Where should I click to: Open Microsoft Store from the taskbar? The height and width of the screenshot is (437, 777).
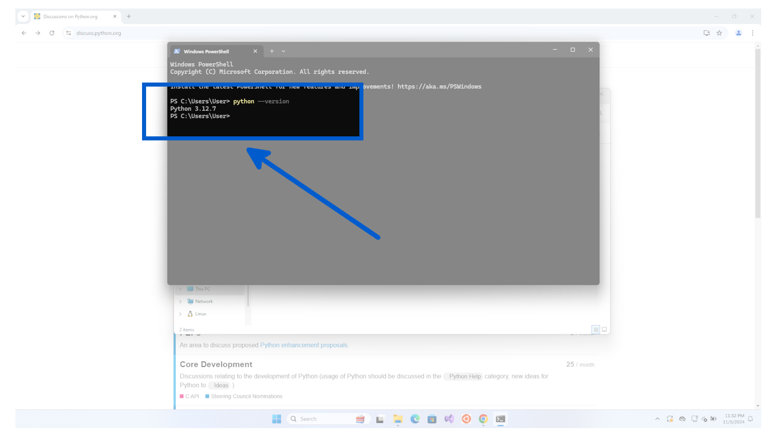coord(432,419)
